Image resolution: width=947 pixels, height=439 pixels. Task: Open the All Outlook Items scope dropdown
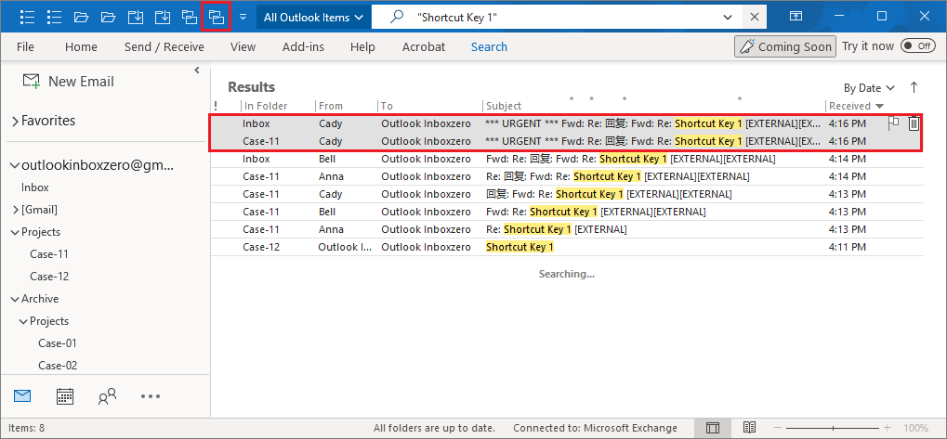pos(312,17)
